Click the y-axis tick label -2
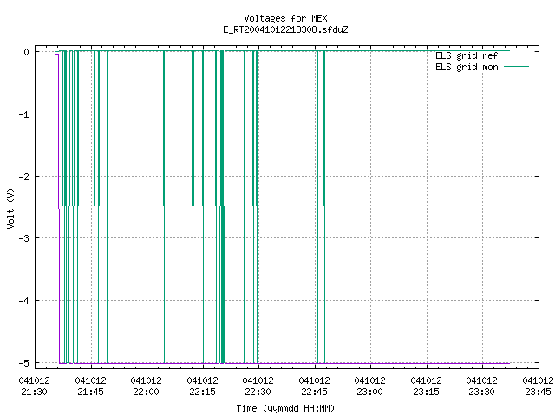The height and width of the screenshot is (416, 555). pyautogui.click(x=23, y=177)
